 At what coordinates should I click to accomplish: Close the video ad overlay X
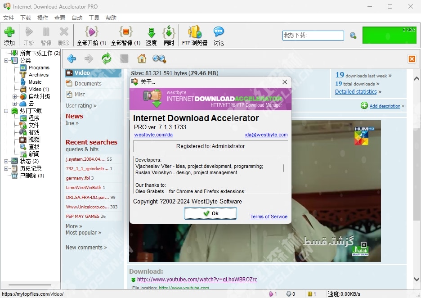click(364, 245)
